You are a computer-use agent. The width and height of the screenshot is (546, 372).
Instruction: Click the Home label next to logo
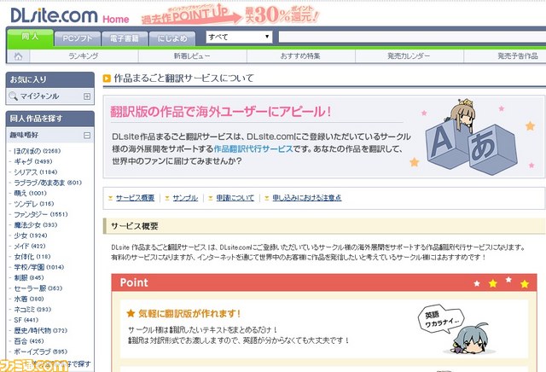[116, 19]
